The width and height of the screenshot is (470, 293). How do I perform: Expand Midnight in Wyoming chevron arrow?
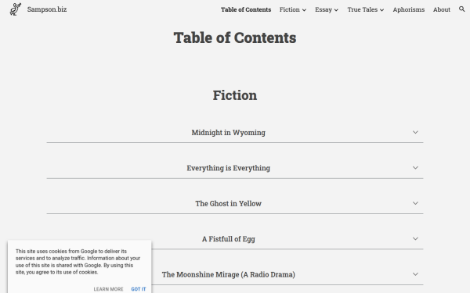tap(415, 132)
